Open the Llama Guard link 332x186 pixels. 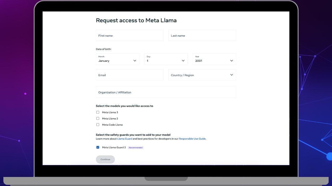pos(125,139)
